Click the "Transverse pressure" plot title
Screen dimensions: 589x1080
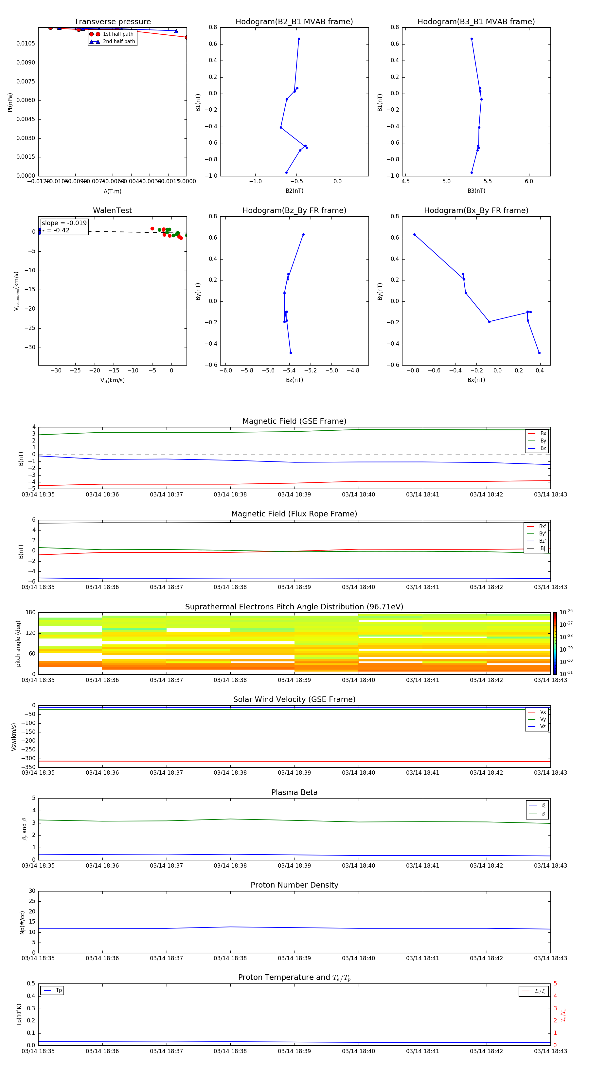[x=112, y=21]
